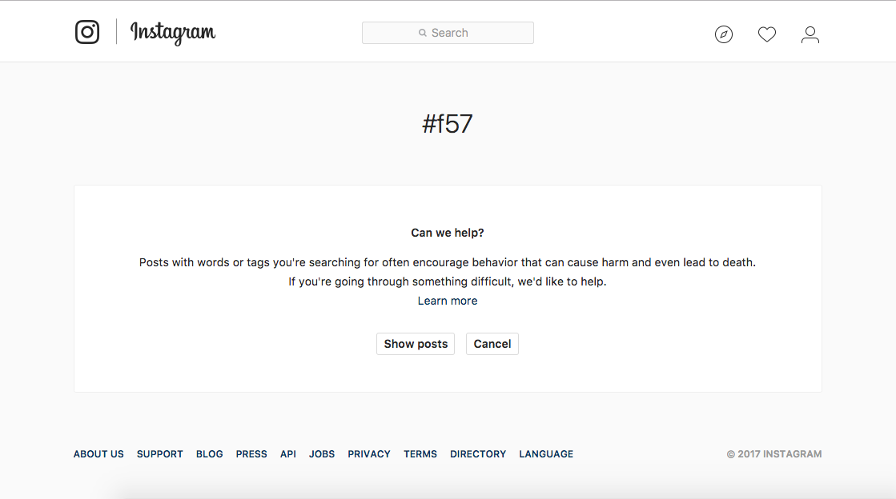The height and width of the screenshot is (499, 896).
Task: Open the Jobs footer link
Action: click(x=322, y=454)
